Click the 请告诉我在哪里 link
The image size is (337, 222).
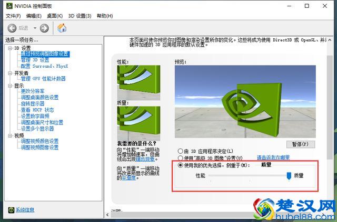[x=273, y=158]
